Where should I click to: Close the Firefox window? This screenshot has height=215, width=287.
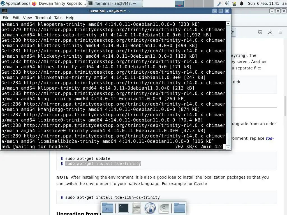pos(284,11)
